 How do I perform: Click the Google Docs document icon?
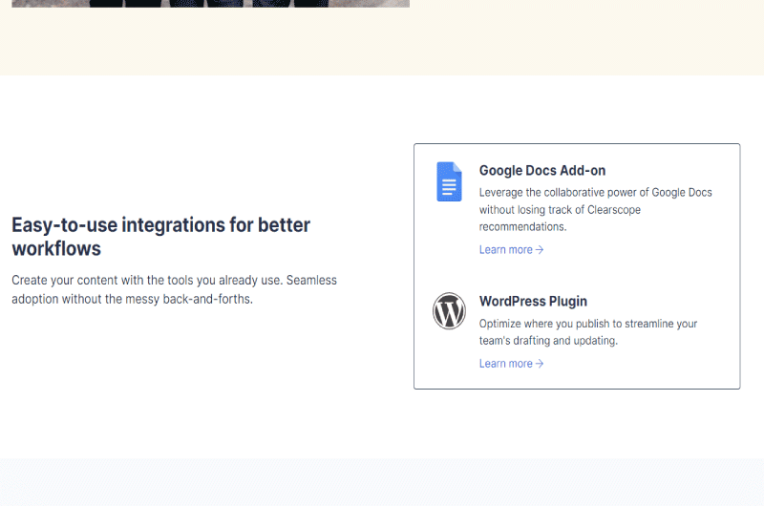(x=449, y=181)
